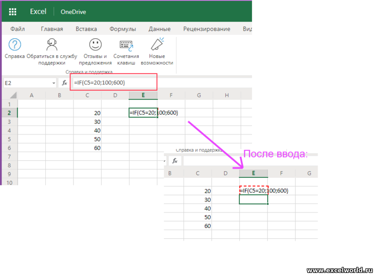This screenshot has height=278, width=378.
Task: Select column A header
Action: point(32,95)
